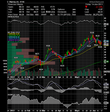
Task: Click the up arrow beside 300 shrs
Action: pos(46,12)
